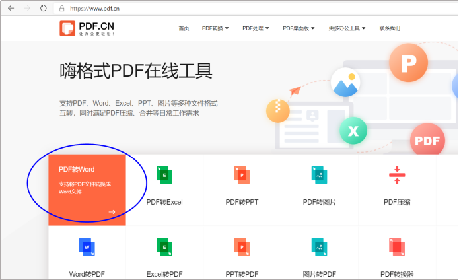Image resolution: width=459 pixels, height=280 pixels.
Task: Open the orange PDF转Word card
Action: pos(87,190)
